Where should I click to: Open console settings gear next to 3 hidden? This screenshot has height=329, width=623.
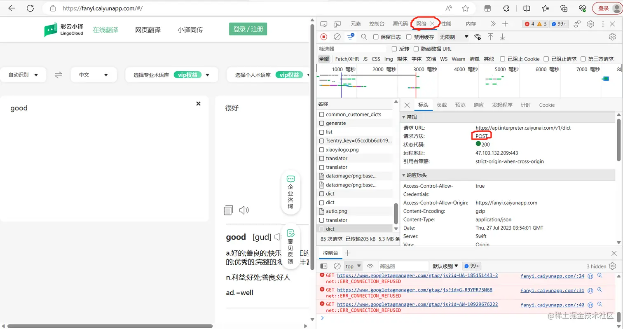(612, 266)
